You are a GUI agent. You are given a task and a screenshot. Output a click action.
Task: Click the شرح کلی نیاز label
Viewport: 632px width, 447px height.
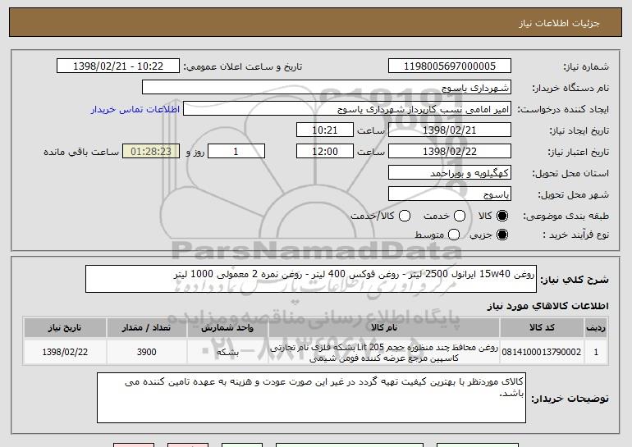(574, 280)
